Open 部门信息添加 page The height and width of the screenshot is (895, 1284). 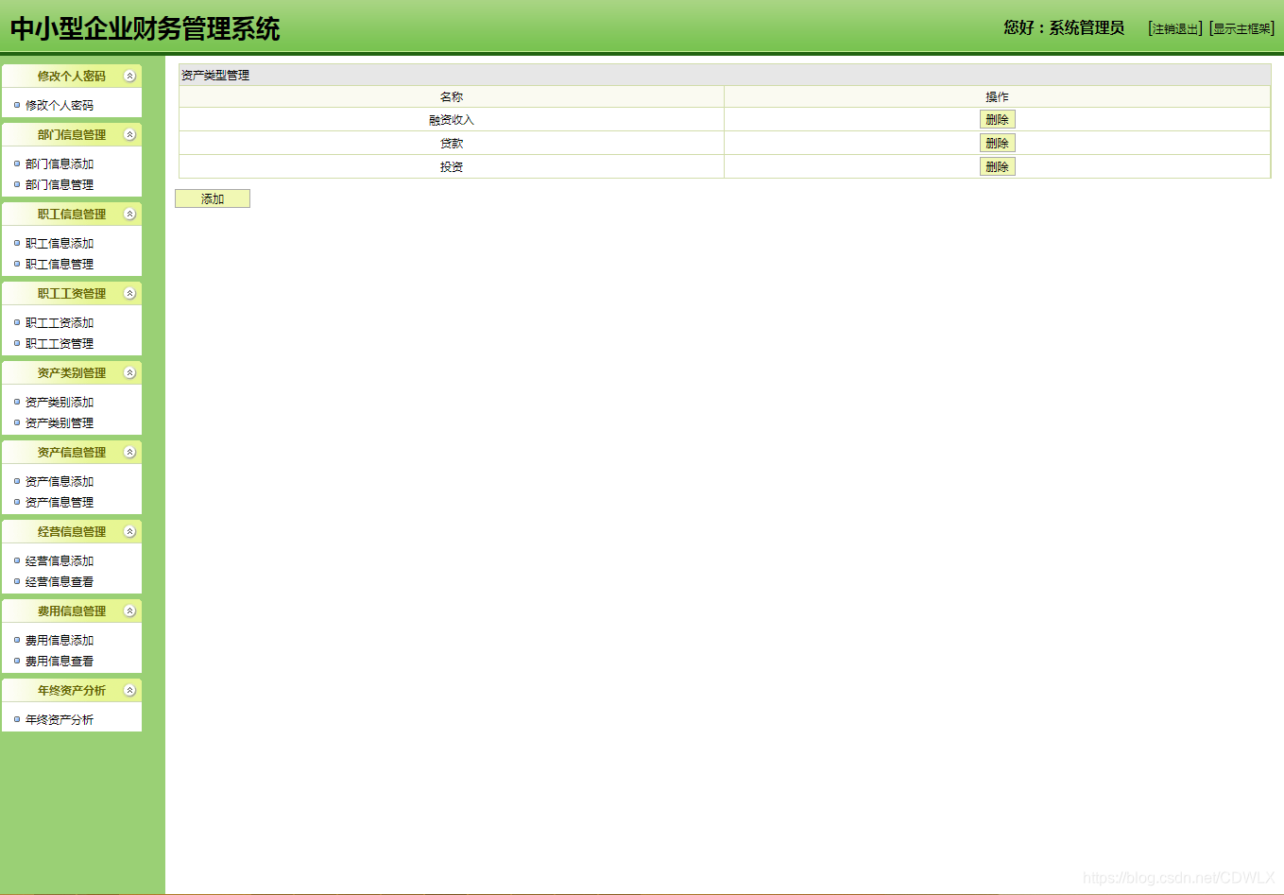[60, 164]
